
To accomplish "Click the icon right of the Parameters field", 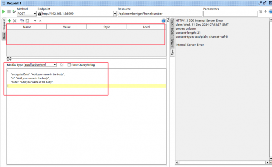I will click(x=260, y=12).
